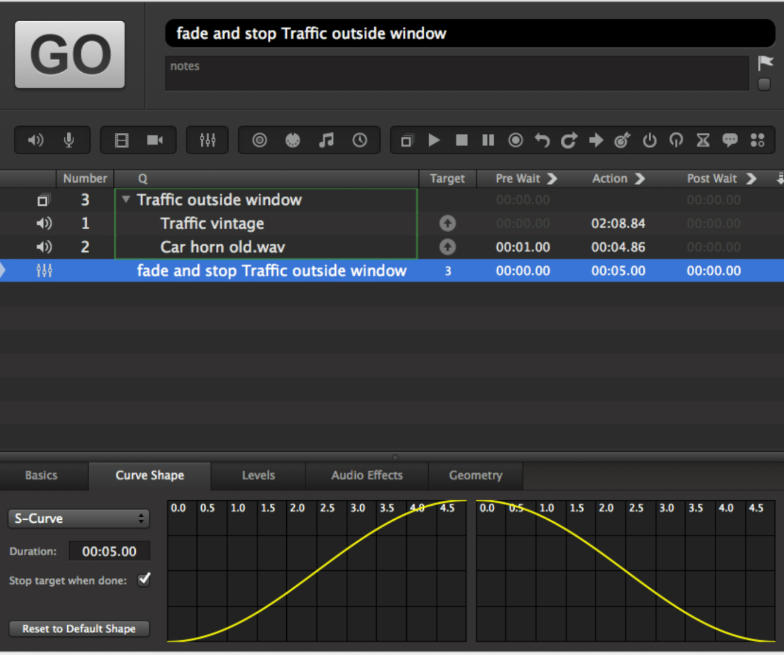Click the 00:04.86 action time cell

pyautogui.click(x=618, y=247)
